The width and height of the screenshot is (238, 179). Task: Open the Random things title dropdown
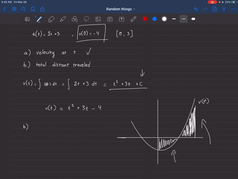coord(120,9)
